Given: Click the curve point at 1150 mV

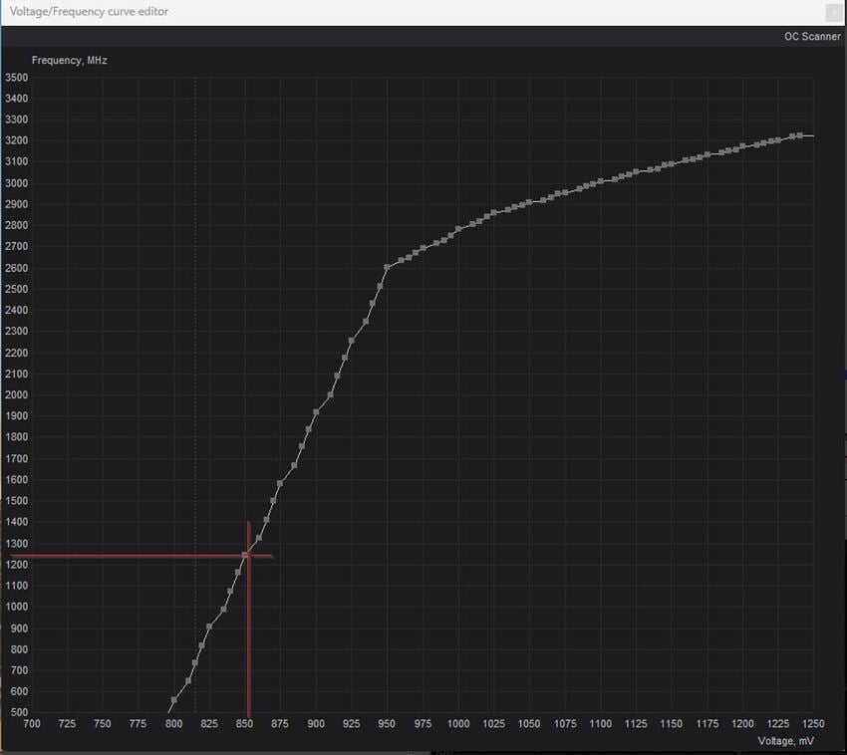Looking at the screenshot, I should [672, 163].
